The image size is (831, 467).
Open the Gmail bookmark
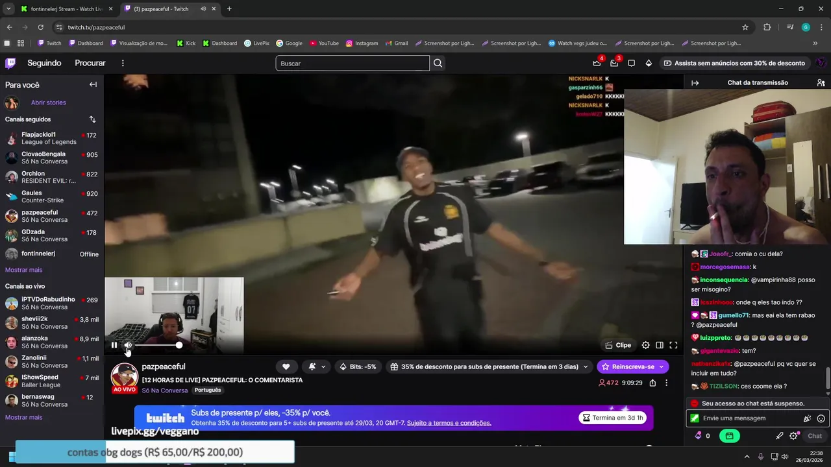click(x=397, y=43)
